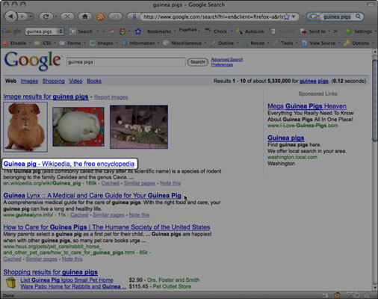This screenshot has height=299, width=378.
Task: Switch to the Video search tab
Action: point(75,81)
